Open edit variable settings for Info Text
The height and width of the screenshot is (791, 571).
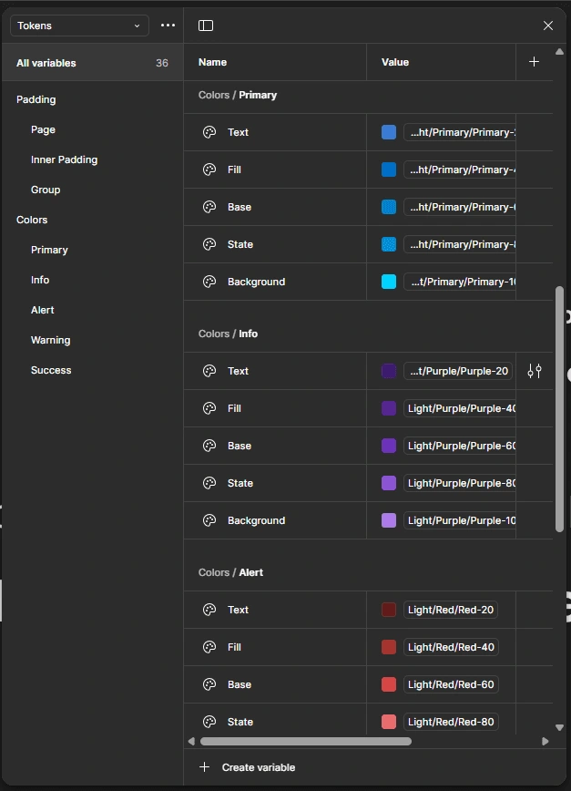[535, 371]
